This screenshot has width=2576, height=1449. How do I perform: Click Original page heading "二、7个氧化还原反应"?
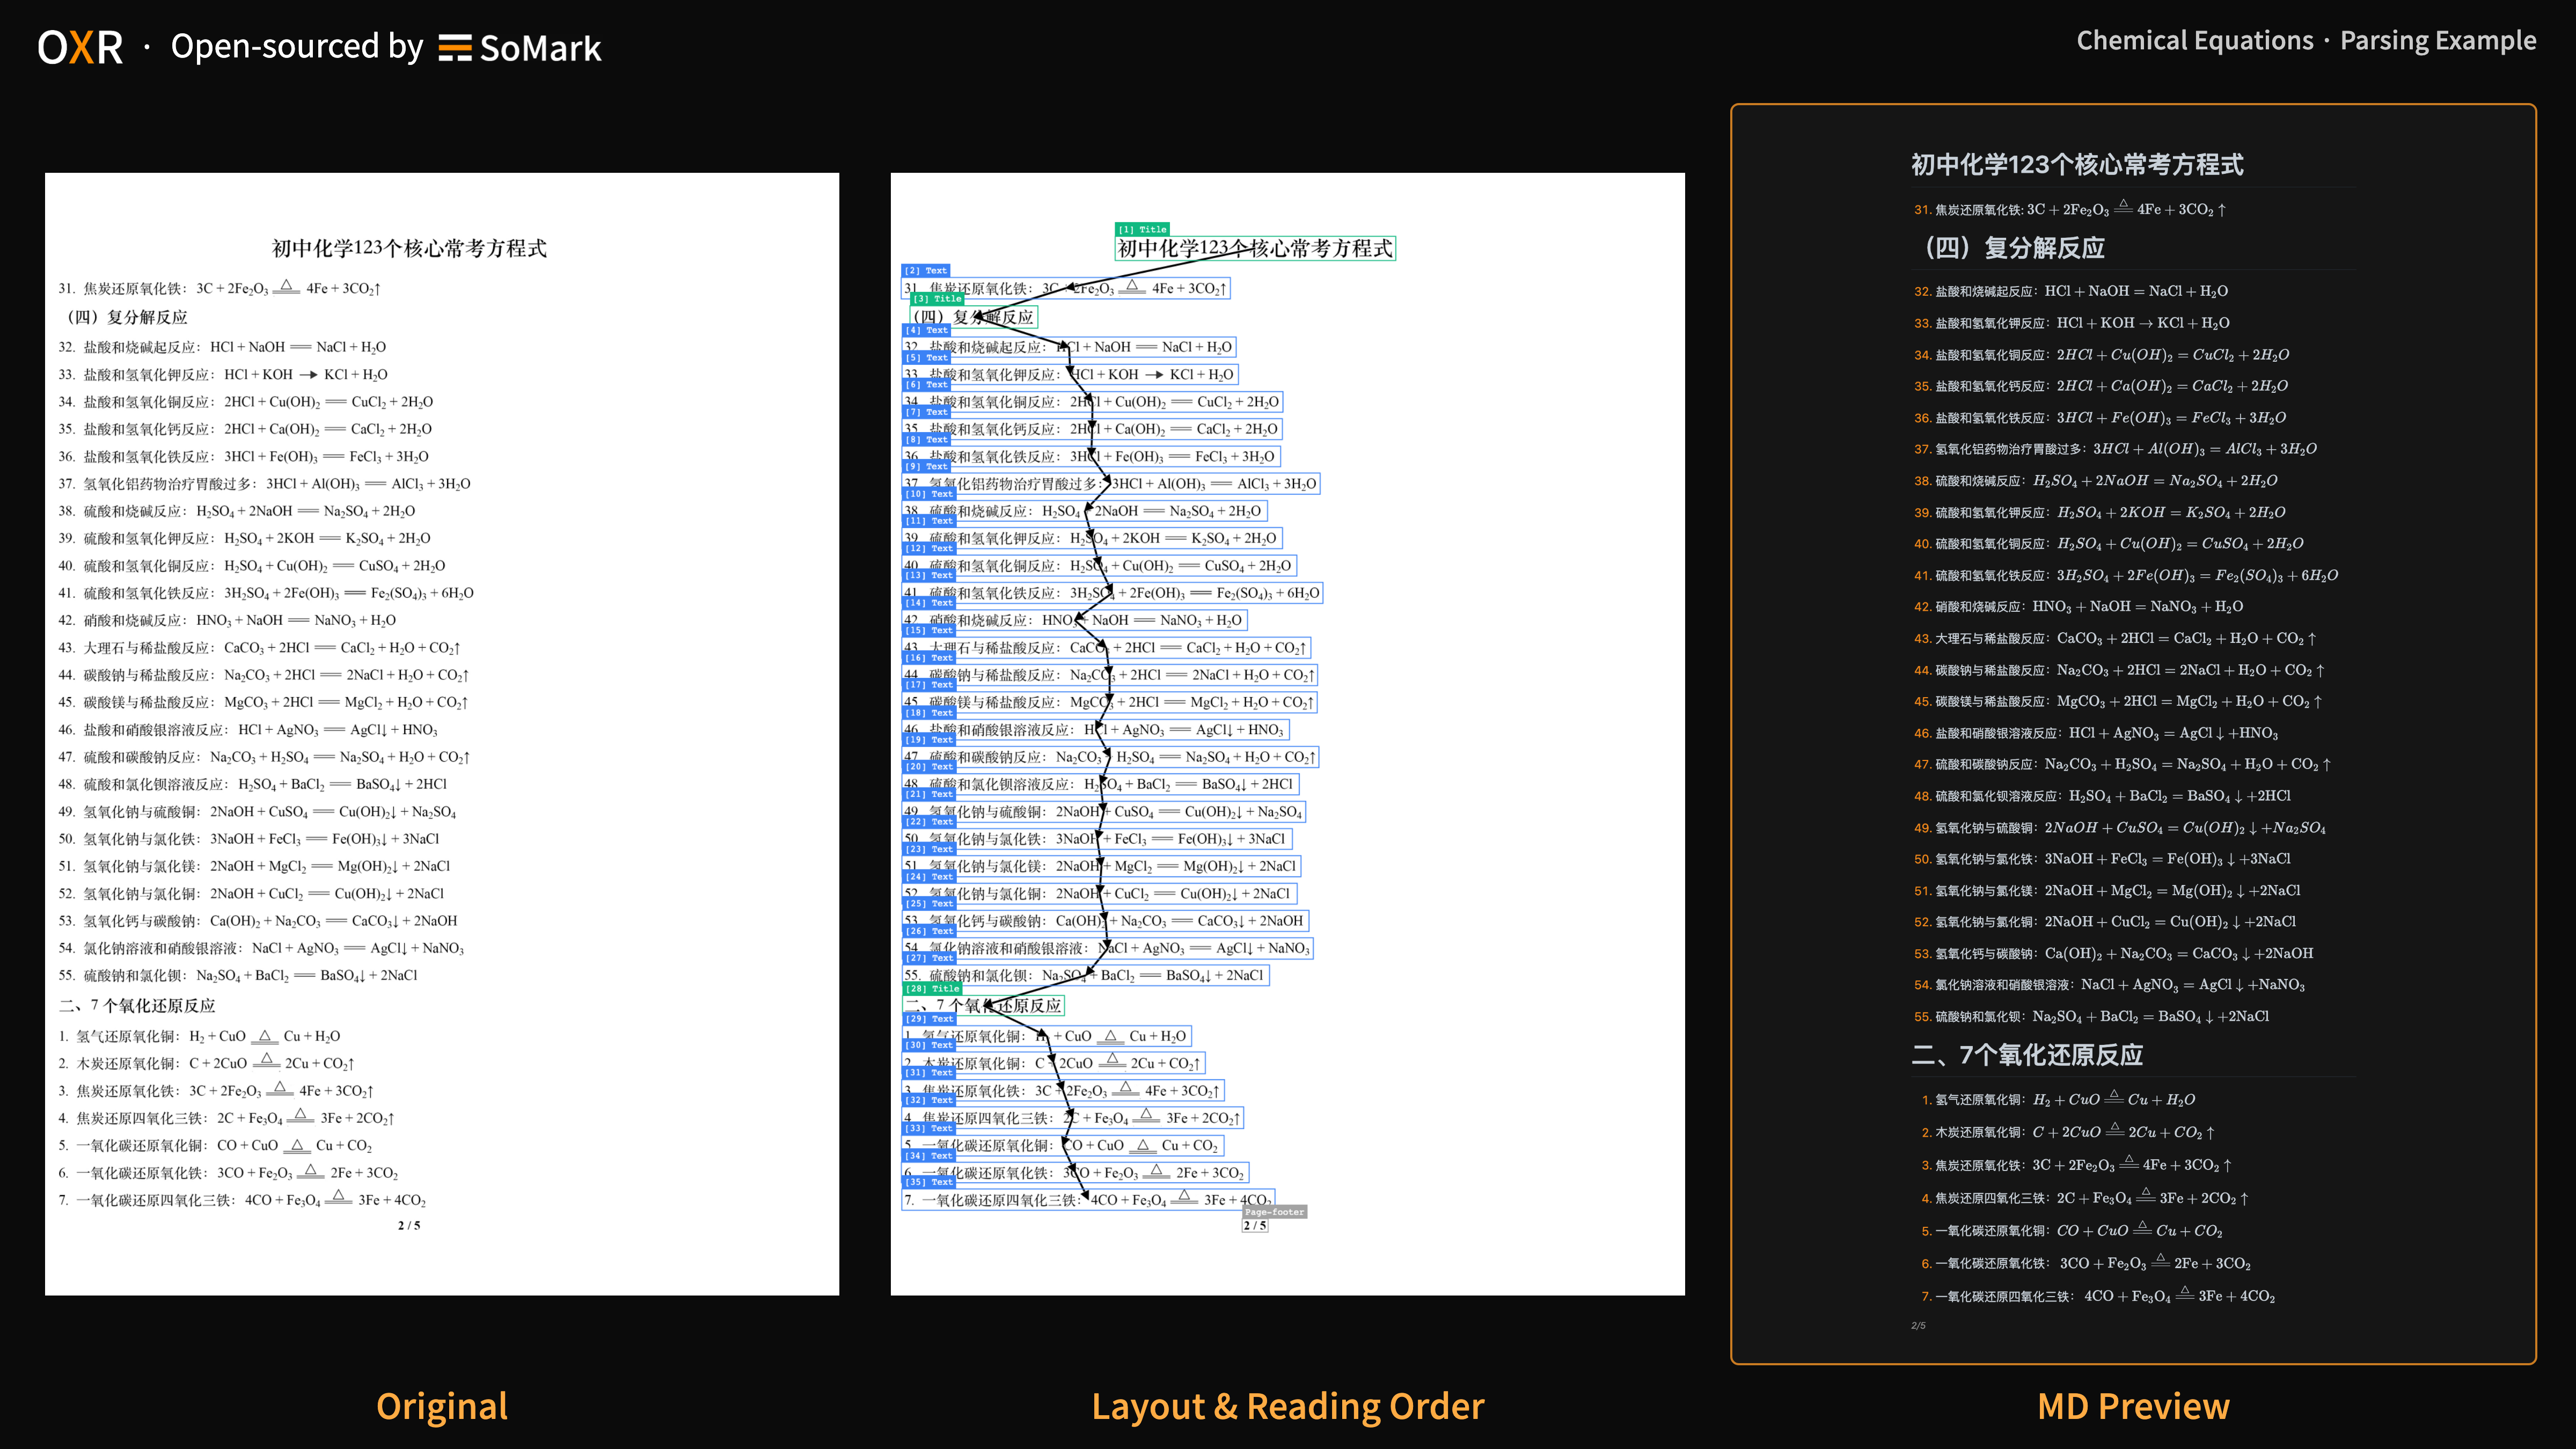pos(137,1006)
